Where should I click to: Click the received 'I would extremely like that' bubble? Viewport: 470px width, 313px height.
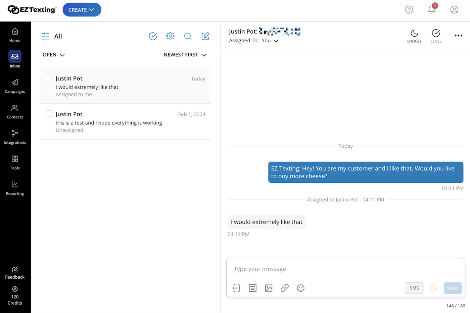(x=267, y=222)
